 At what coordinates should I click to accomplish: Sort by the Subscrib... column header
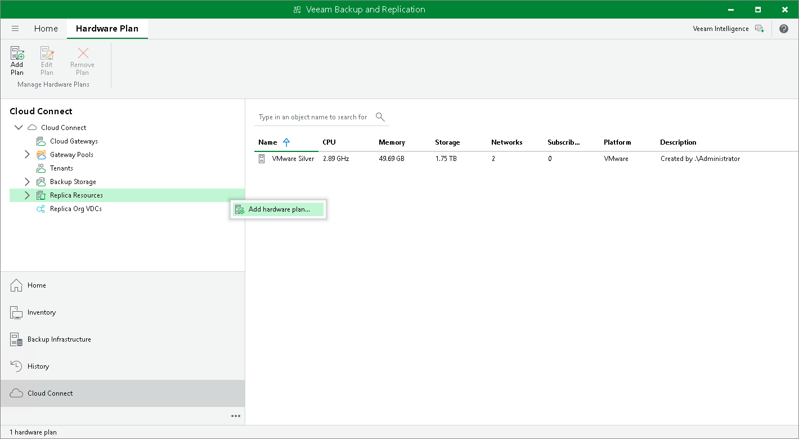[564, 142]
